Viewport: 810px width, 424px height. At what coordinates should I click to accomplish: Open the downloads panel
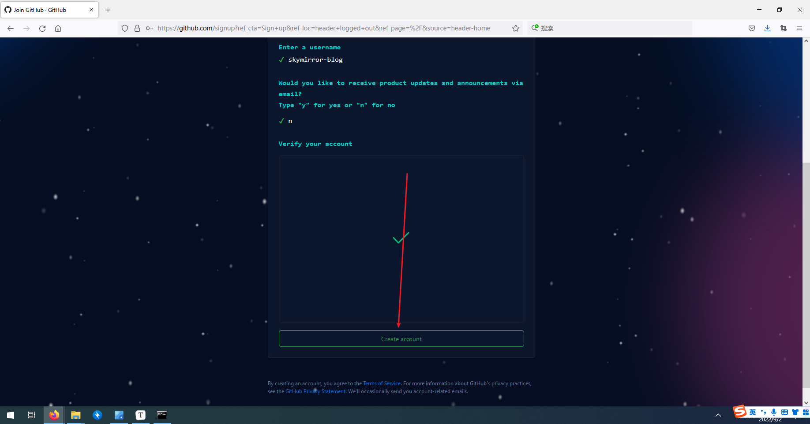point(768,28)
